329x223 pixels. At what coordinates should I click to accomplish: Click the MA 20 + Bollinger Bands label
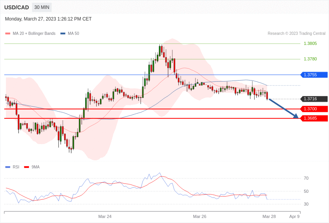point(34,34)
